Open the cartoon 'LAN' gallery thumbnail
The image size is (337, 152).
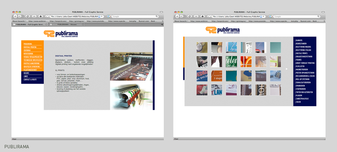click(217, 90)
